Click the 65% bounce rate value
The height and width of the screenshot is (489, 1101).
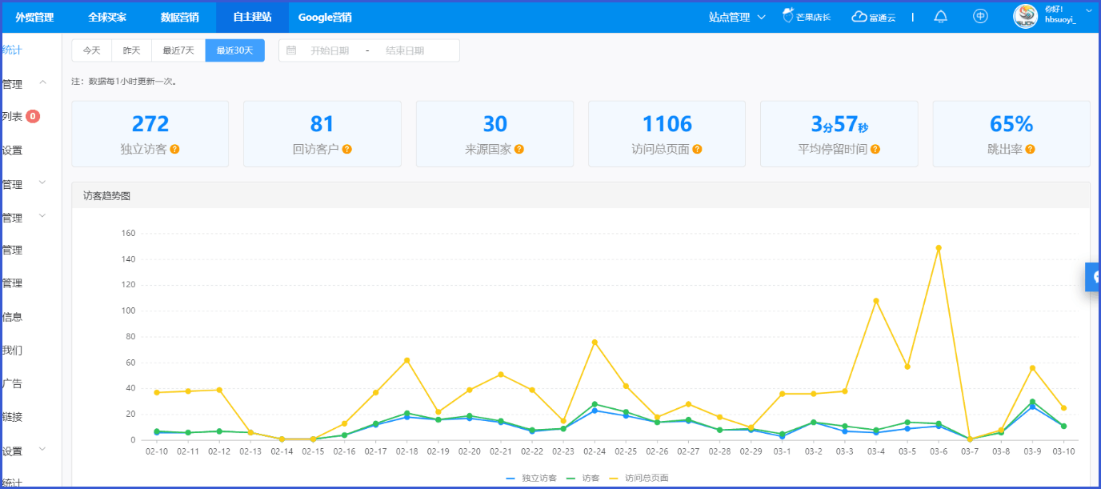click(1011, 124)
